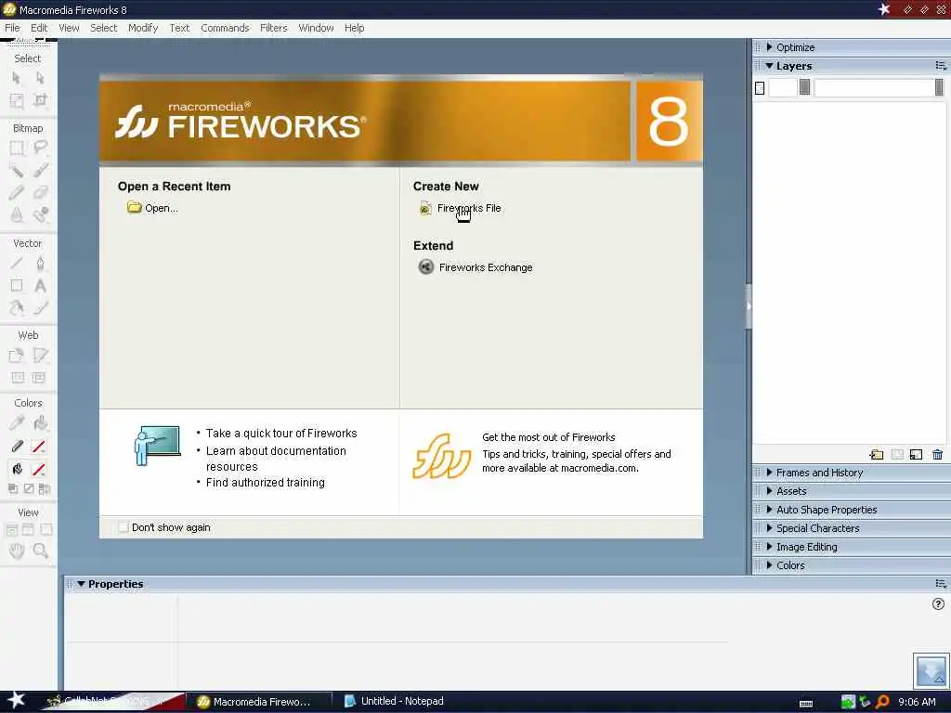Delete selection with the trash icon
Image resolution: width=951 pixels, height=713 pixels.
(x=938, y=455)
